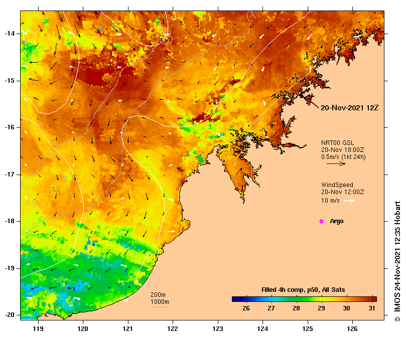406x337 pixels.
Task: Click the longitude axis label 124
Action: pyautogui.click(x=262, y=329)
